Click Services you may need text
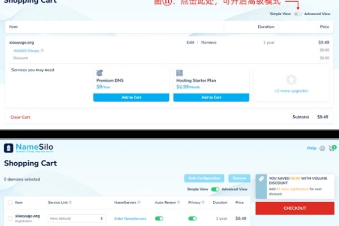Image resolution: width=339 pixels, height=226 pixels. (33, 70)
